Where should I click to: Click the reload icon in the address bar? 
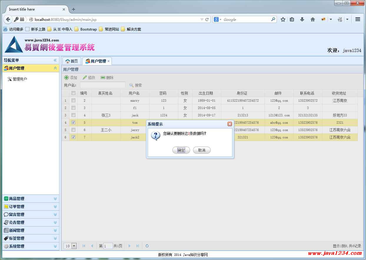pyautogui.click(x=207, y=19)
